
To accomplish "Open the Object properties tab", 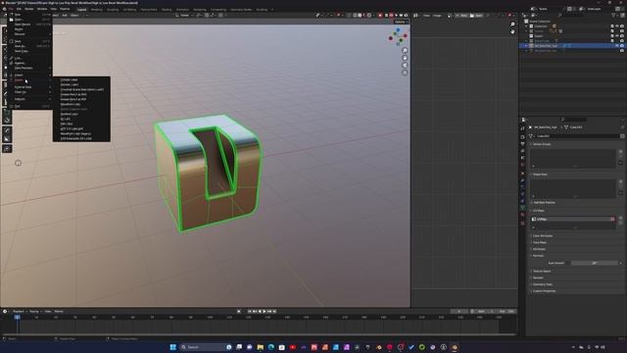I will 522,174.
